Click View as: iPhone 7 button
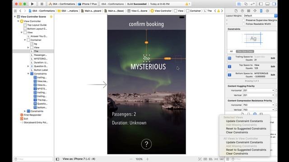The width and height of the screenshot is (289, 162). pyautogui.click(x=79, y=159)
